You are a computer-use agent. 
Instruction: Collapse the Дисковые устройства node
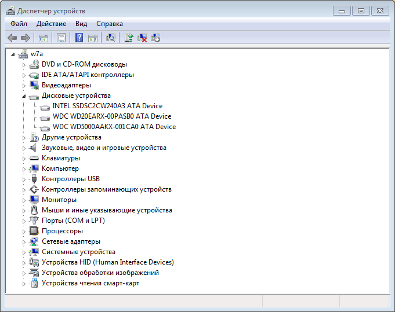24,96
